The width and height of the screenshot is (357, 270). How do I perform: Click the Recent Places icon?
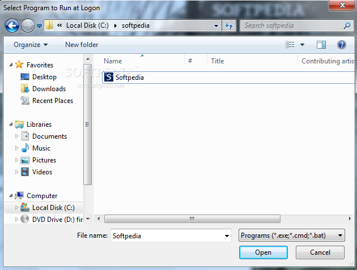[x=25, y=101]
